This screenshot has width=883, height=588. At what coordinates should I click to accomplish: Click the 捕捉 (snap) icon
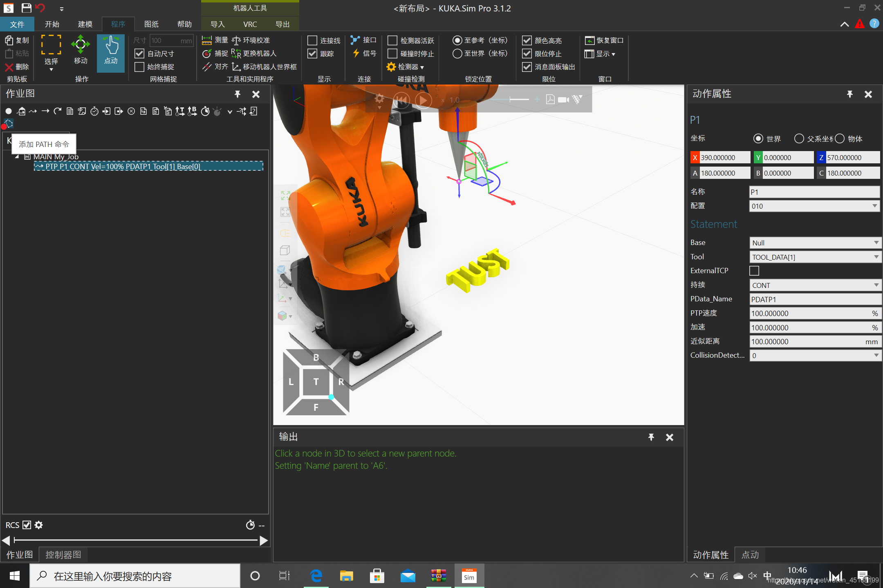pos(206,53)
